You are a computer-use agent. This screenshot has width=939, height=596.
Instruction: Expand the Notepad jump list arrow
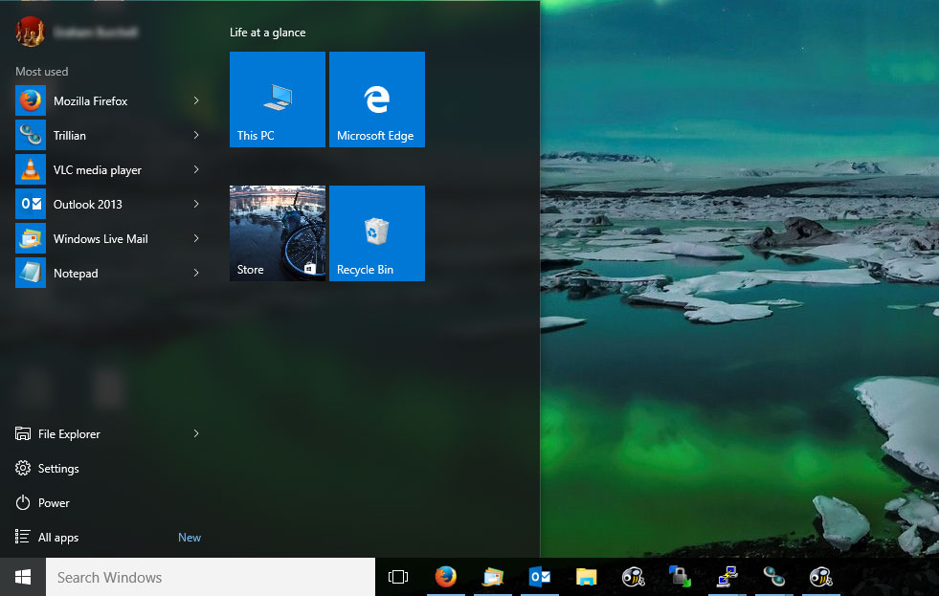pyautogui.click(x=196, y=273)
